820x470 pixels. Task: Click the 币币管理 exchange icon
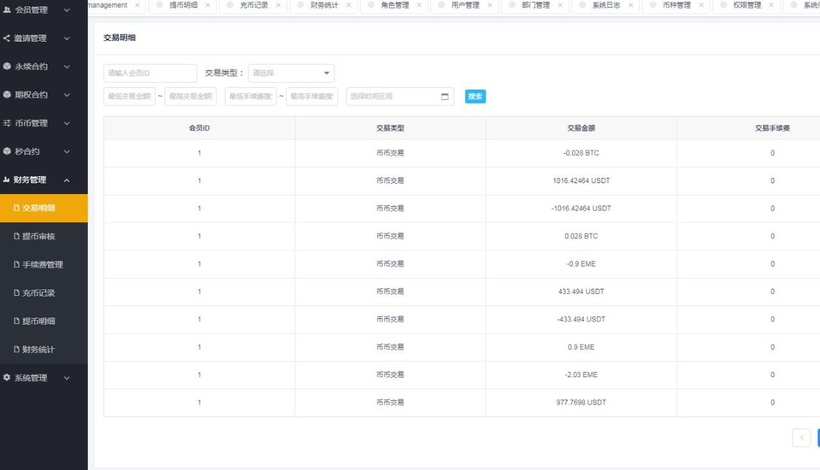point(7,123)
